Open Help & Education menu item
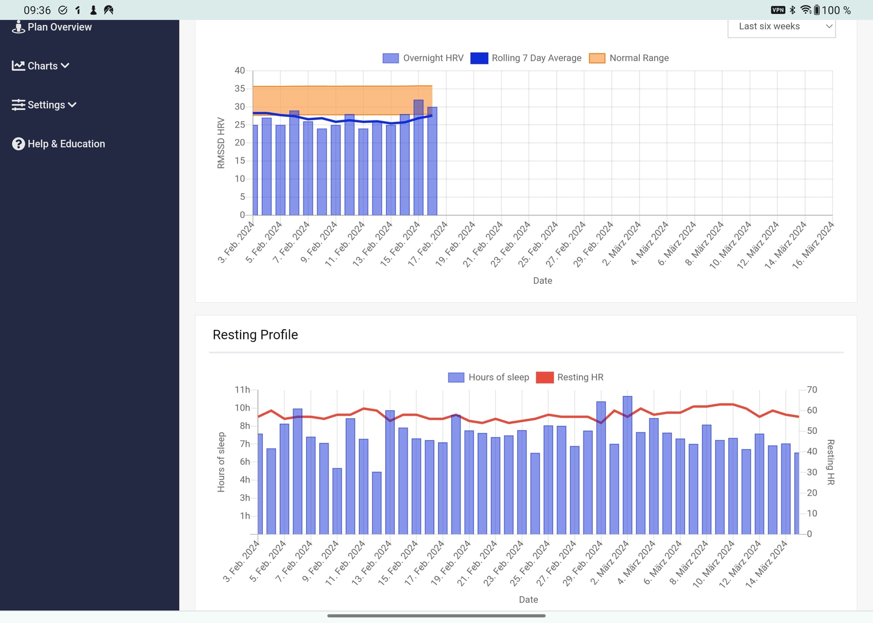This screenshot has width=873, height=623. (x=66, y=144)
